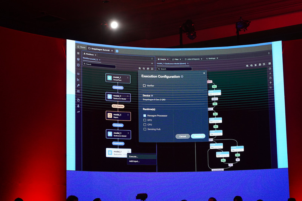Image resolution: width=302 pixels, height=201 pixels.
Task: Enable the Sensing Hub runtime checkbox
Action: pos(145,129)
